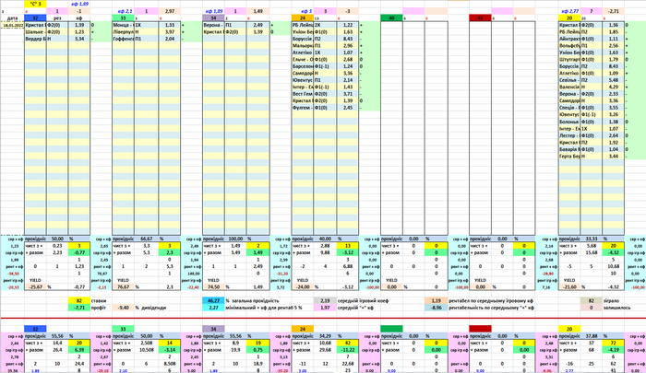Screen dimensions: 646x373
Task: Select the кф 3 header cell
Action: coord(303,11)
